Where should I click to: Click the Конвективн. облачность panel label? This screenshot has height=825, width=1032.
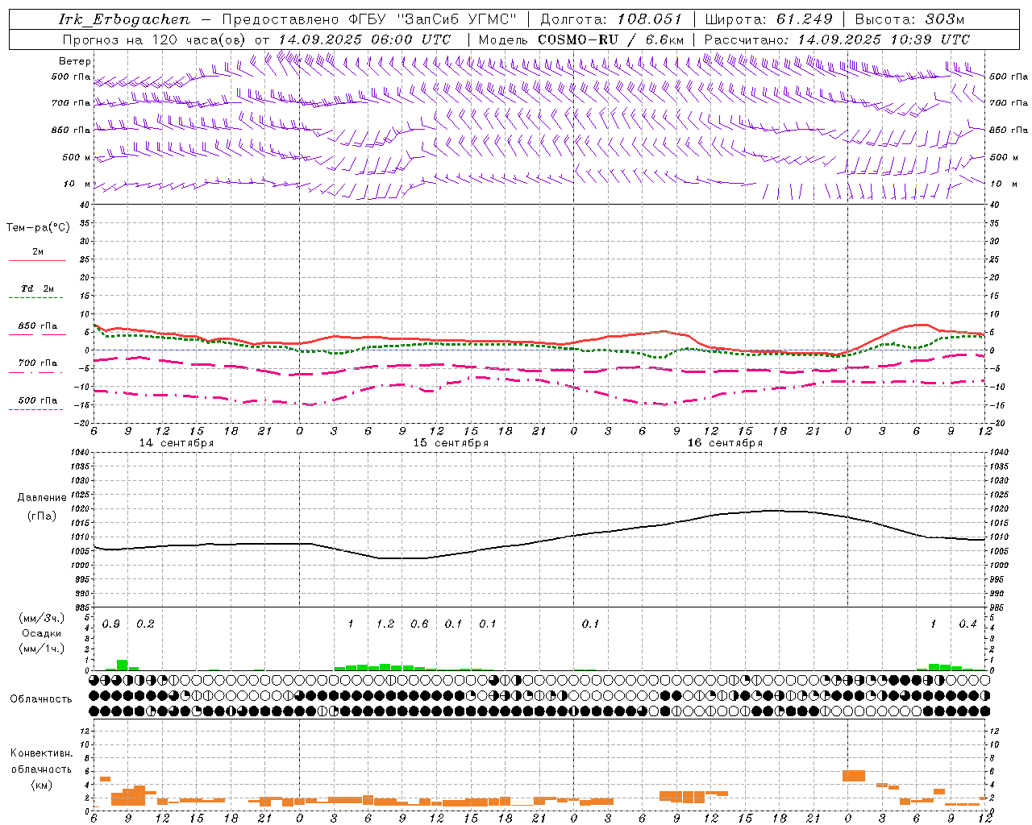coord(41,761)
